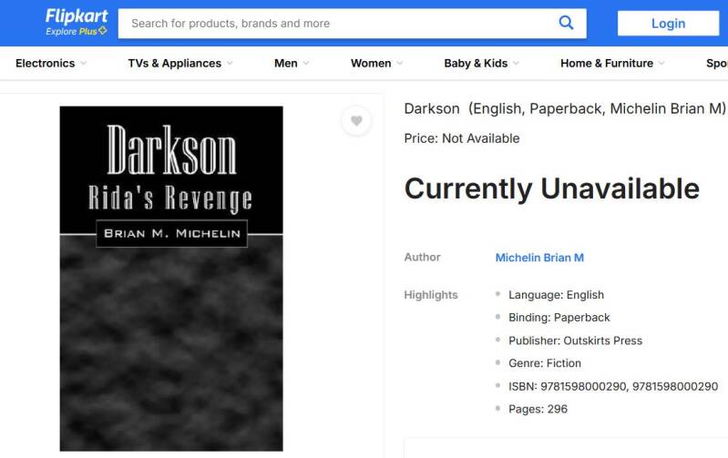Click the Plus star icon beside Explore Plus

103,31
